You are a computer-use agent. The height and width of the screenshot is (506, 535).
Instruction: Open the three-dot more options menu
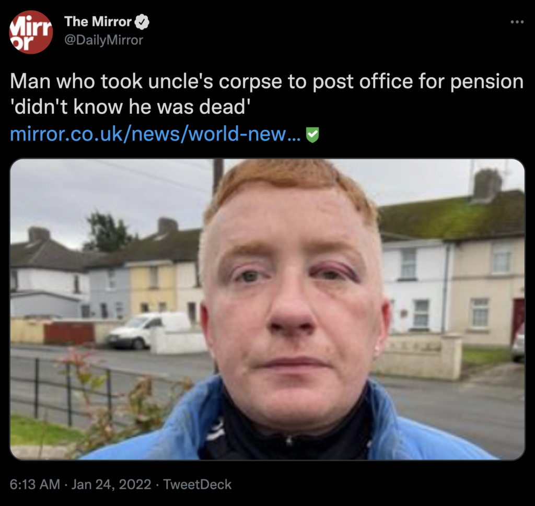[x=517, y=22]
